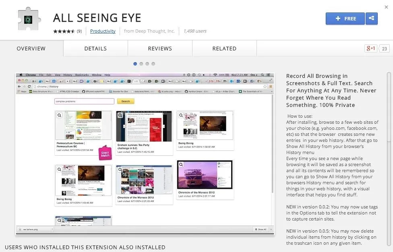The image size is (393, 252).
Task: Select the third carousel dot
Action: [147, 64]
